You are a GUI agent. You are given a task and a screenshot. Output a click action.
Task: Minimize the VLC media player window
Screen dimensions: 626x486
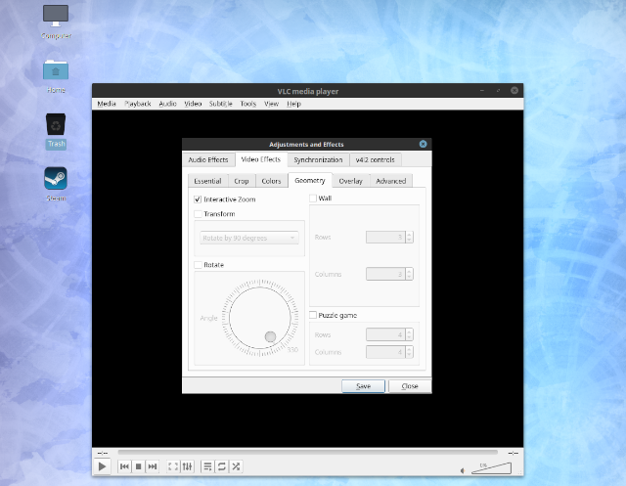[x=482, y=91]
